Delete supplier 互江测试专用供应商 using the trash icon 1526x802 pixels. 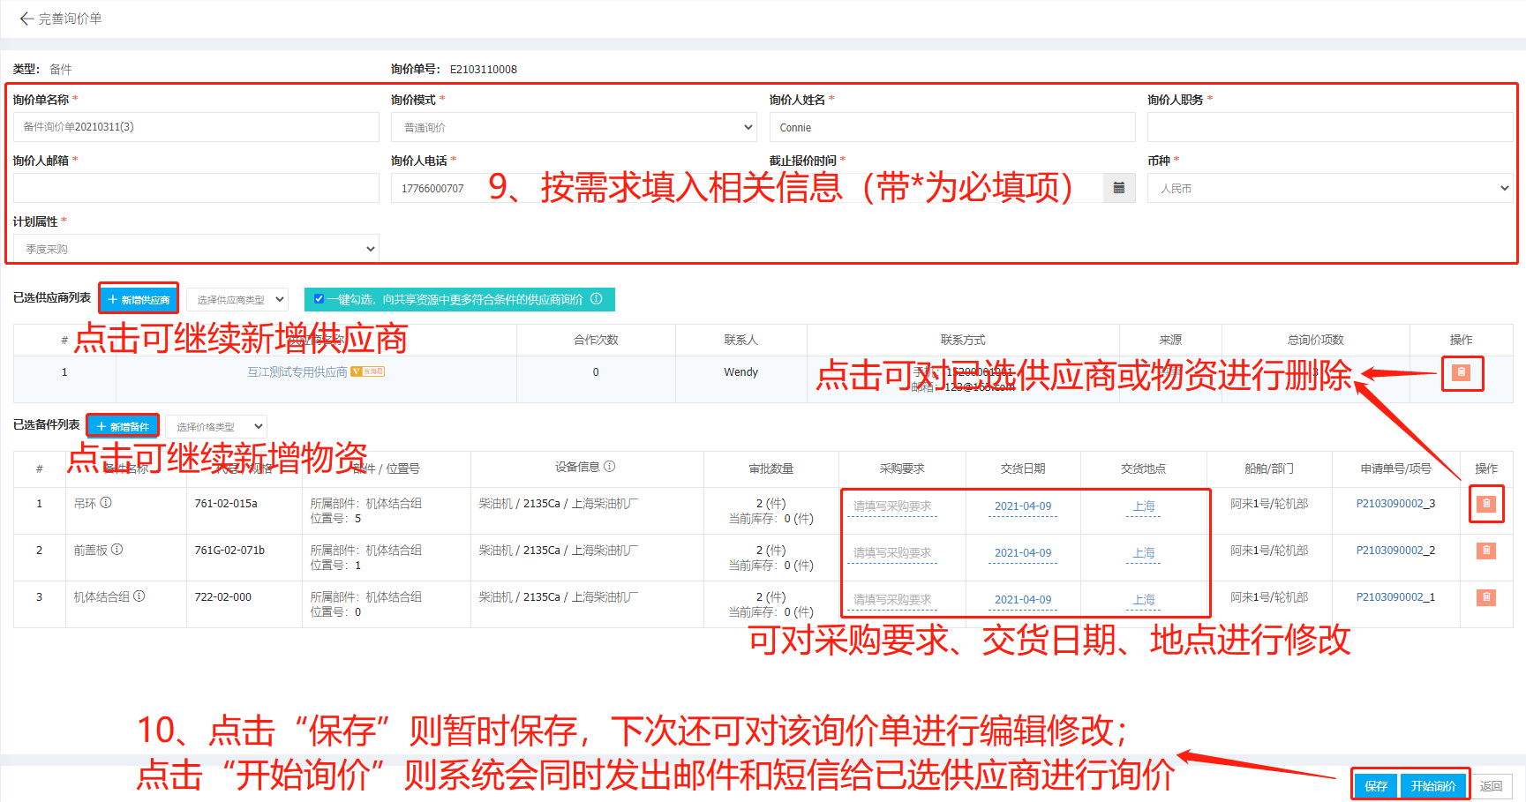click(x=1462, y=372)
